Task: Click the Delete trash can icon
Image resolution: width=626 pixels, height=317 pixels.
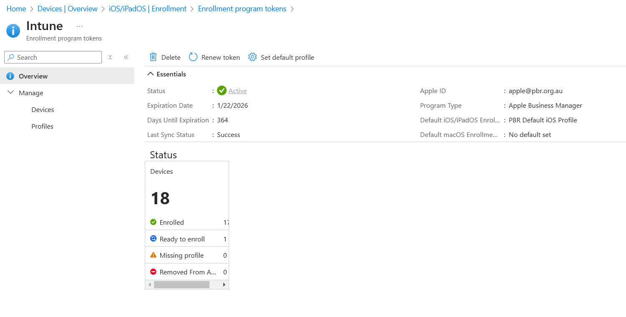Action: coord(153,57)
